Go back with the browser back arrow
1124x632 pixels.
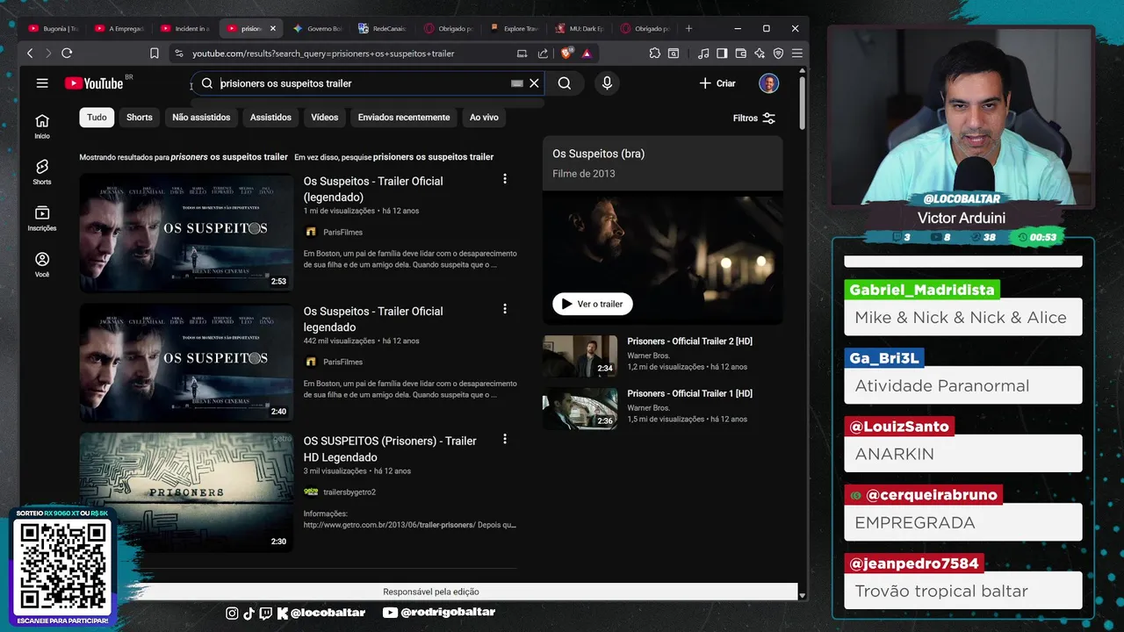[30, 54]
